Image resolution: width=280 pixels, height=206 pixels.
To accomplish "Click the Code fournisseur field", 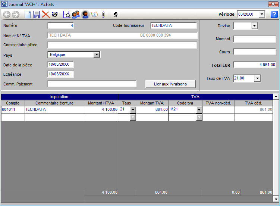I will pos(173,26).
